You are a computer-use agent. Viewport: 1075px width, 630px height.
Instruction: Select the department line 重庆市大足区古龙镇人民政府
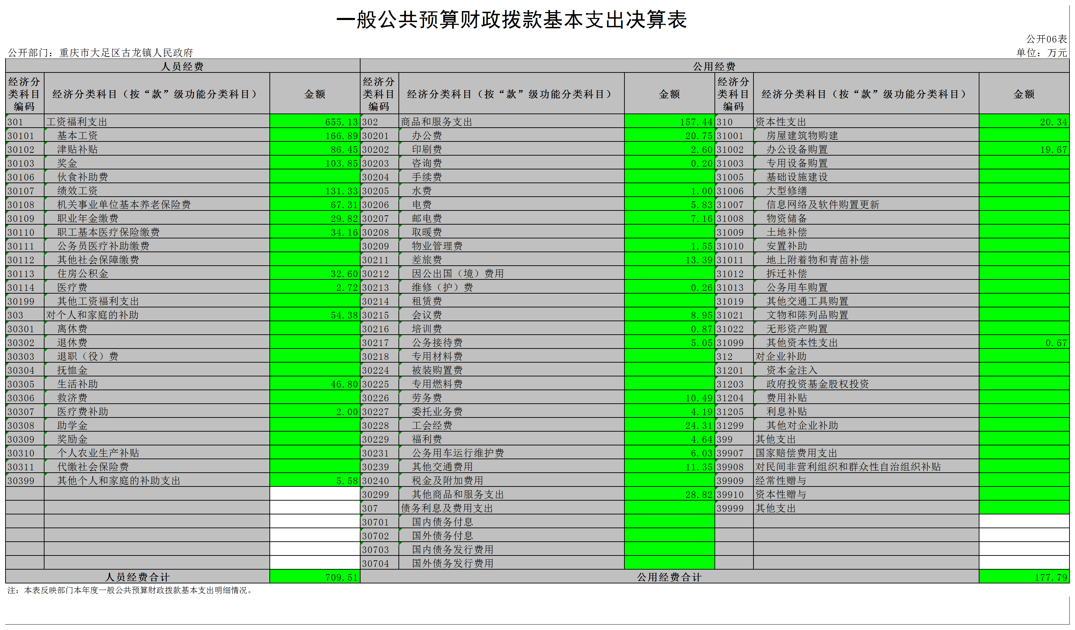pyautogui.click(x=126, y=52)
